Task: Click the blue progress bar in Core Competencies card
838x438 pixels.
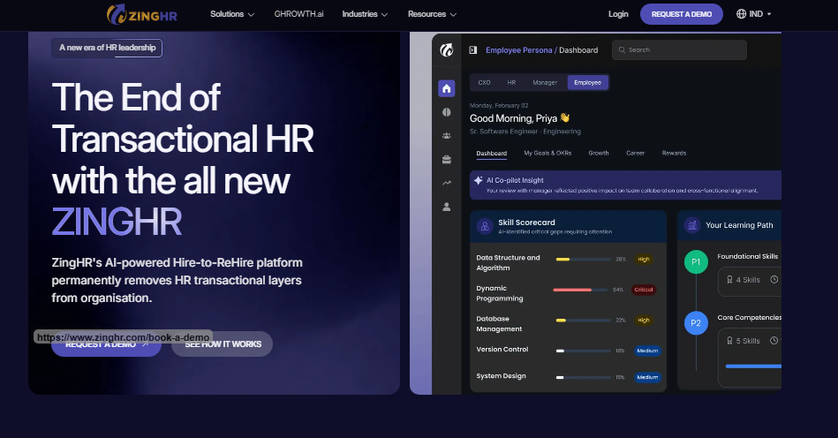Action: pos(753,366)
